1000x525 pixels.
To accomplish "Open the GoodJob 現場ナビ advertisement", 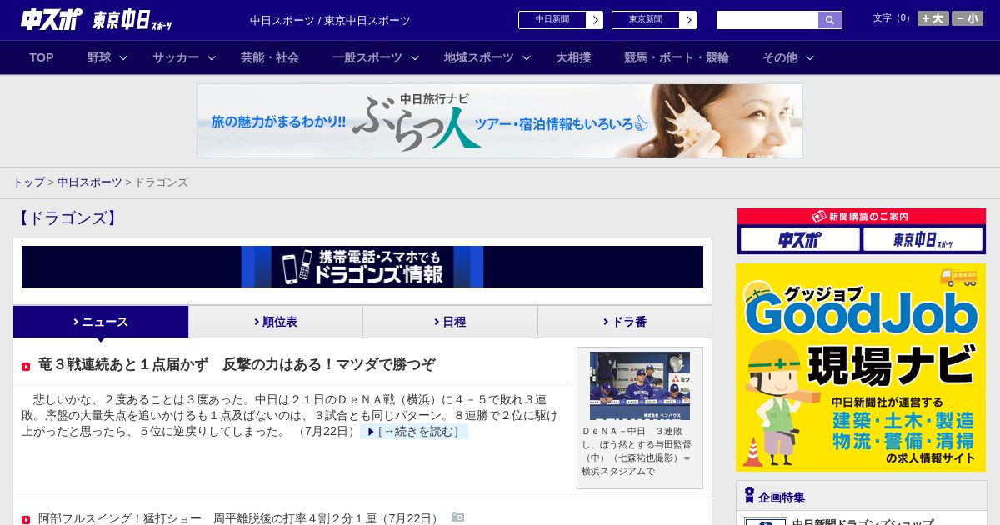I will 861,367.
